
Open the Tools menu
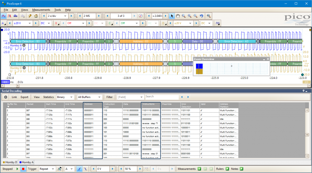click(58, 10)
